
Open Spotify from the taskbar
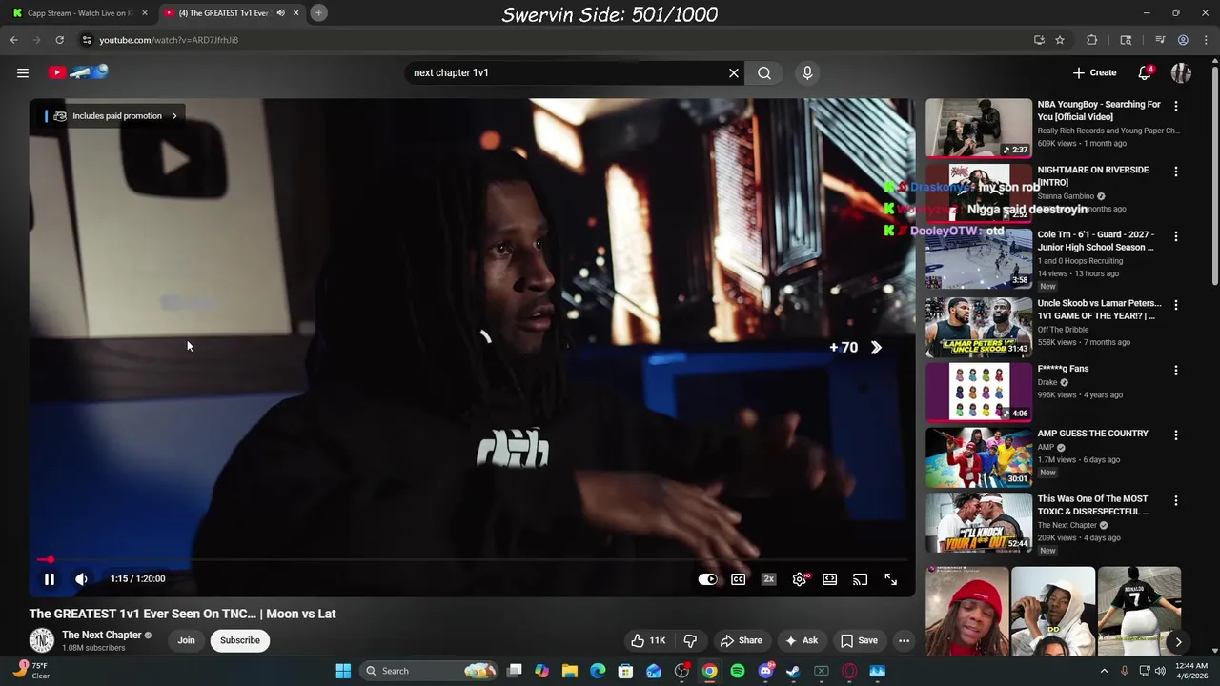pos(738,671)
